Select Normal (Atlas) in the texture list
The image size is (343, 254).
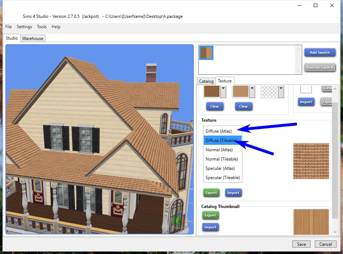tap(222, 150)
